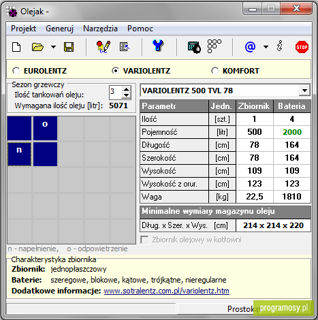This screenshot has height=320, width=318.
Task: Expand the VARIOLENTZ 500 TVL 78 model dropdown
Action: 304,91
